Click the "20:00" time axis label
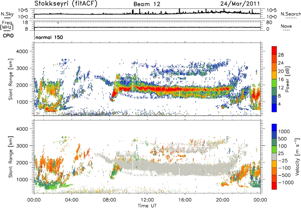This screenshot has height=208, width=301. (x=223, y=200)
